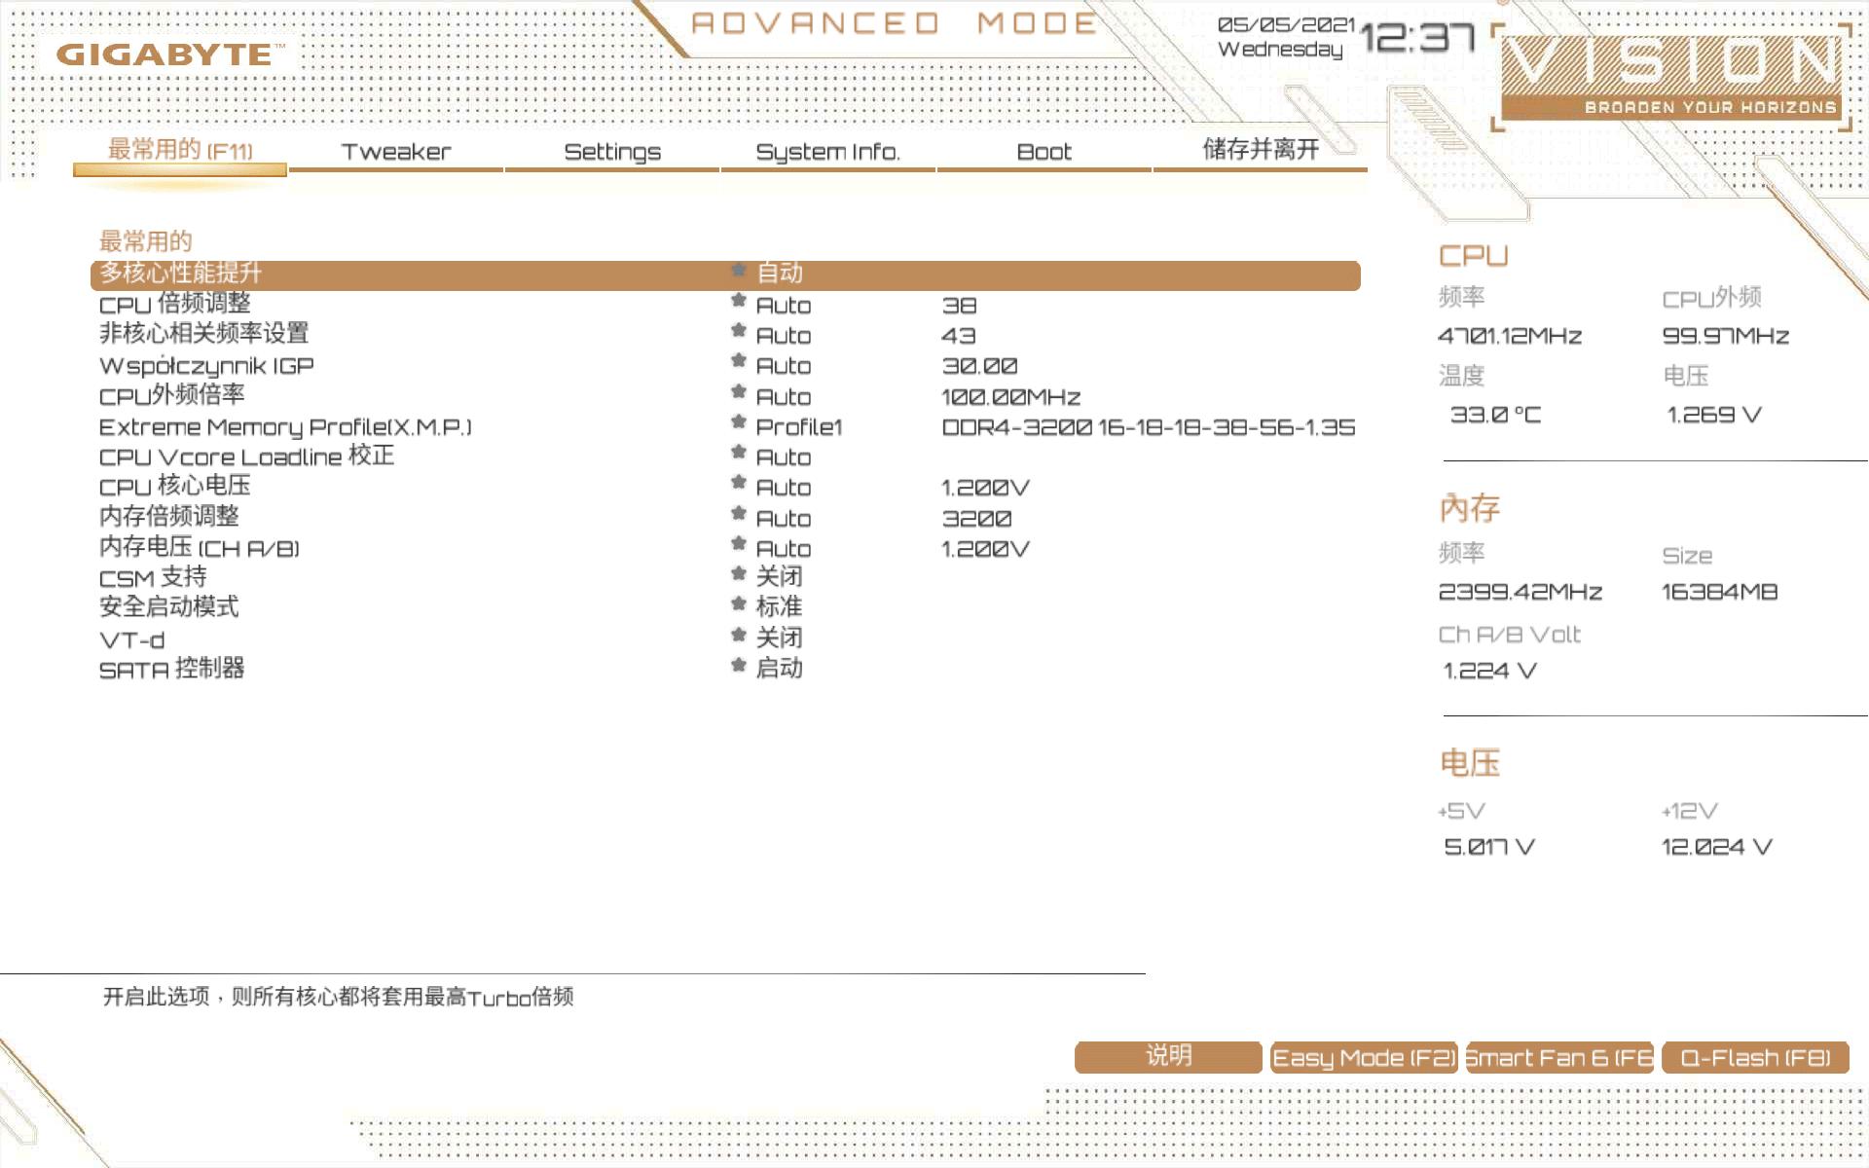Toggle the CSM 支持 value 关闭
This screenshot has width=1869, height=1168.
coord(779,577)
